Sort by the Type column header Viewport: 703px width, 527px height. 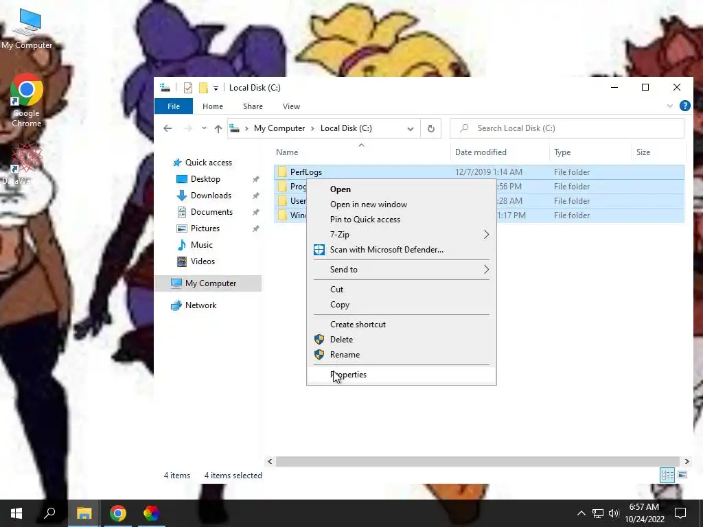pyautogui.click(x=590, y=152)
